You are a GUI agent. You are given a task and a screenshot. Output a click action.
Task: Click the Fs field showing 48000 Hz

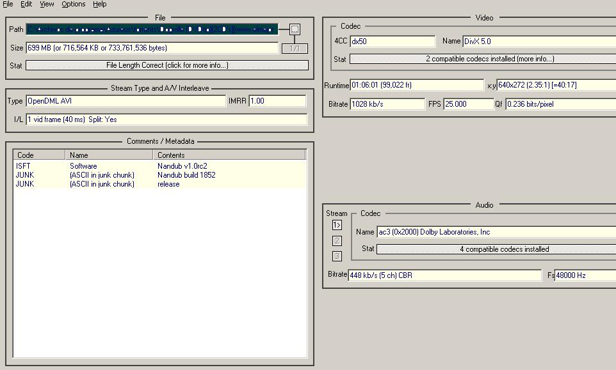pyautogui.click(x=585, y=275)
